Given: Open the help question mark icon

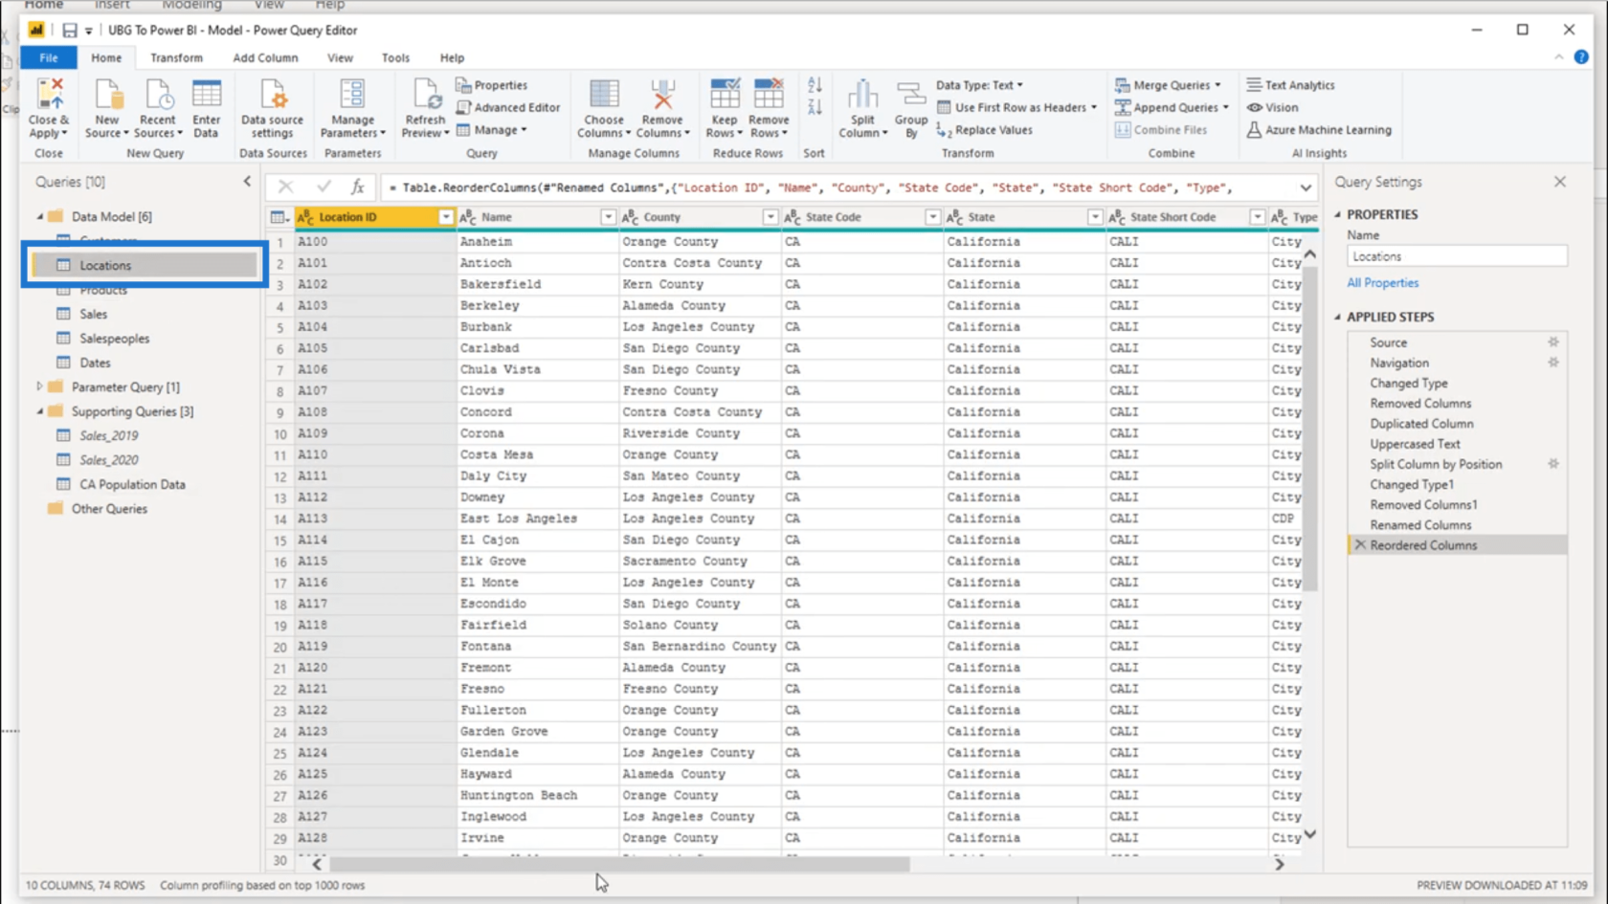Looking at the screenshot, I should click(1581, 57).
